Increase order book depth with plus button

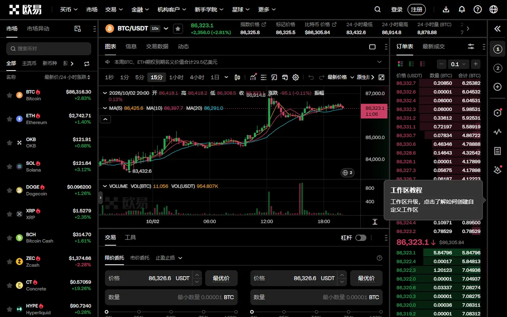coord(476,64)
